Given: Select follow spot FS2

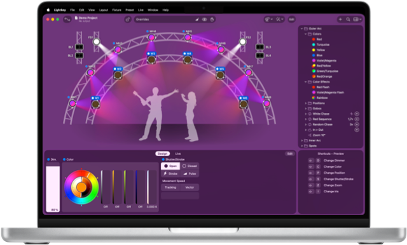Looking at the screenshot, I should pyautogui.click(x=243, y=41).
